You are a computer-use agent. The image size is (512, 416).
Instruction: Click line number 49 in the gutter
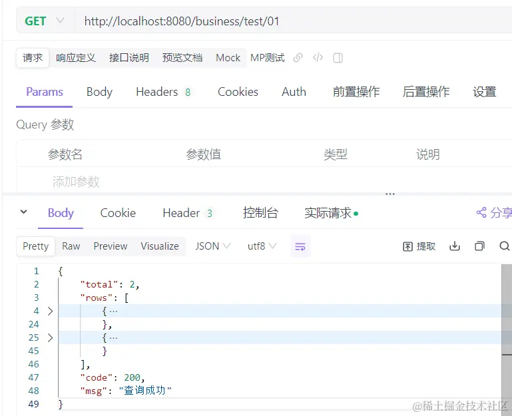[34, 404]
